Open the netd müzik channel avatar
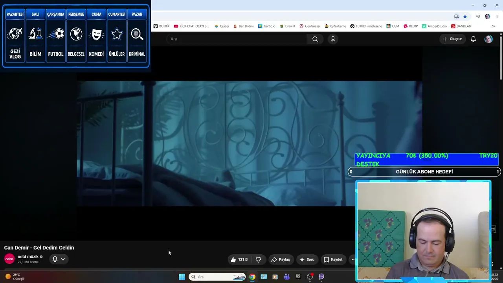The height and width of the screenshot is (283, 503). (9, 259)
